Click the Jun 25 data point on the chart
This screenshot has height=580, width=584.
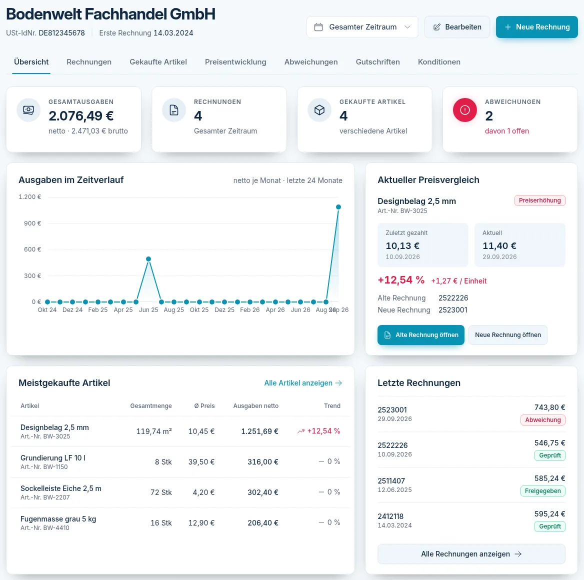(148, 259)
